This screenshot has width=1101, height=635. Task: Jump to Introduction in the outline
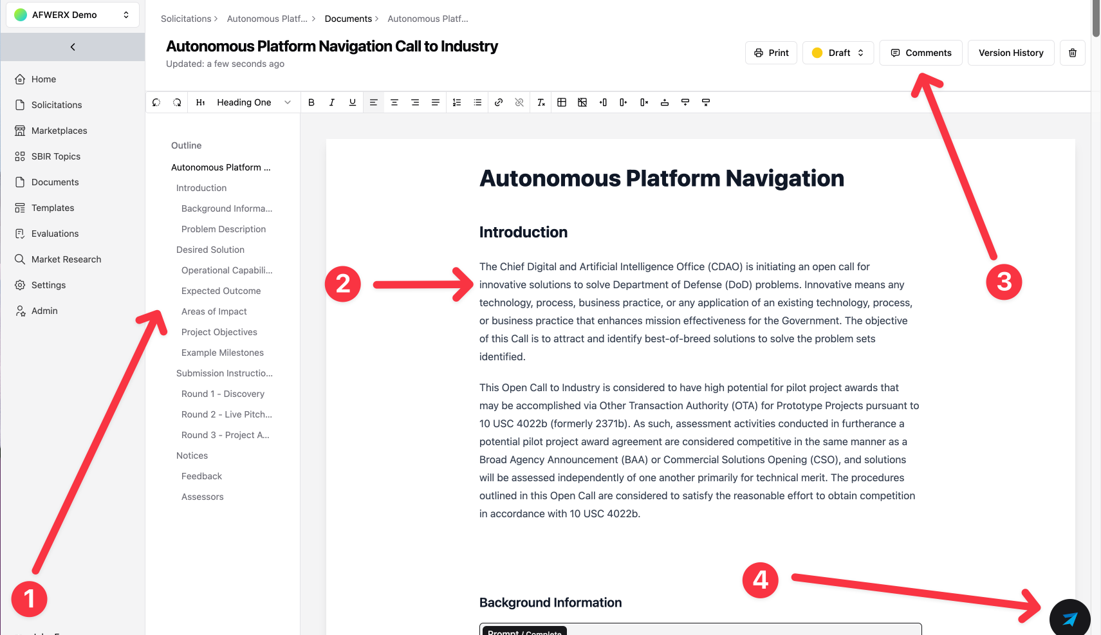coord(201,188)
